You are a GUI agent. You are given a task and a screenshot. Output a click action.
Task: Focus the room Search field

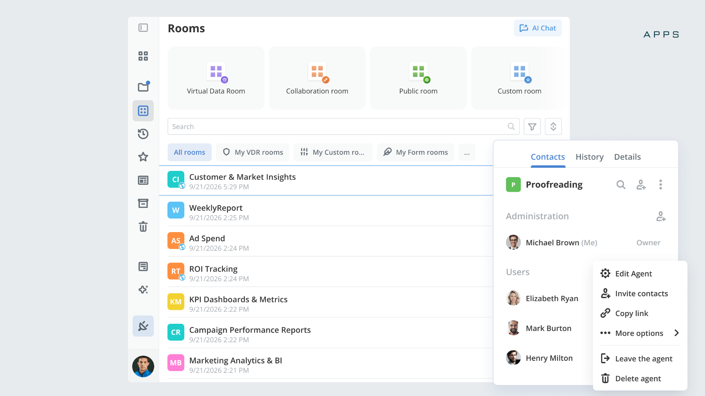343,126
